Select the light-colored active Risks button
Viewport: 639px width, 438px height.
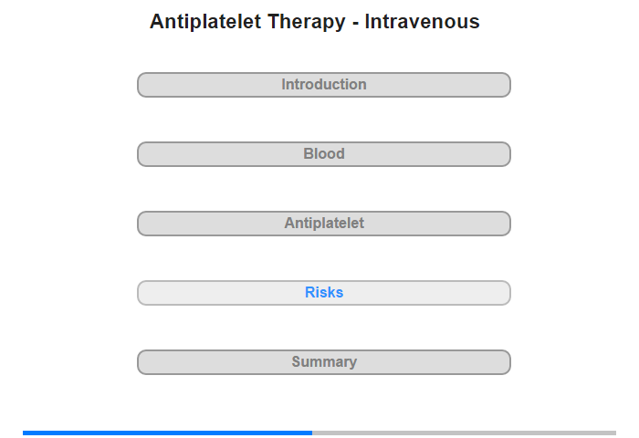click(323, 293)
